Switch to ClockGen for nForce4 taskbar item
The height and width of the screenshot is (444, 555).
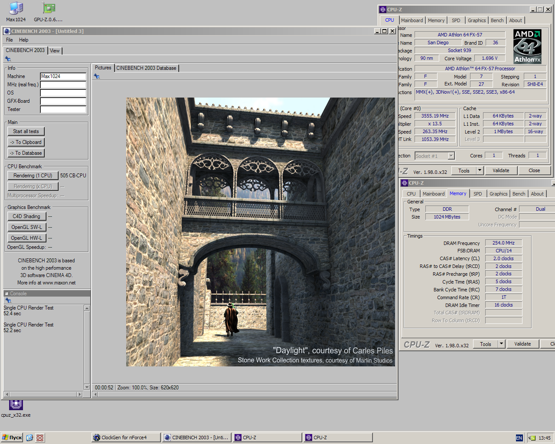pyautogui.click(x=126, y=437)
